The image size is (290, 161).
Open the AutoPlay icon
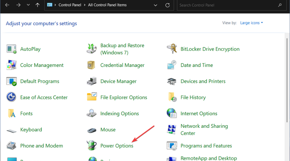pos(12,49)
